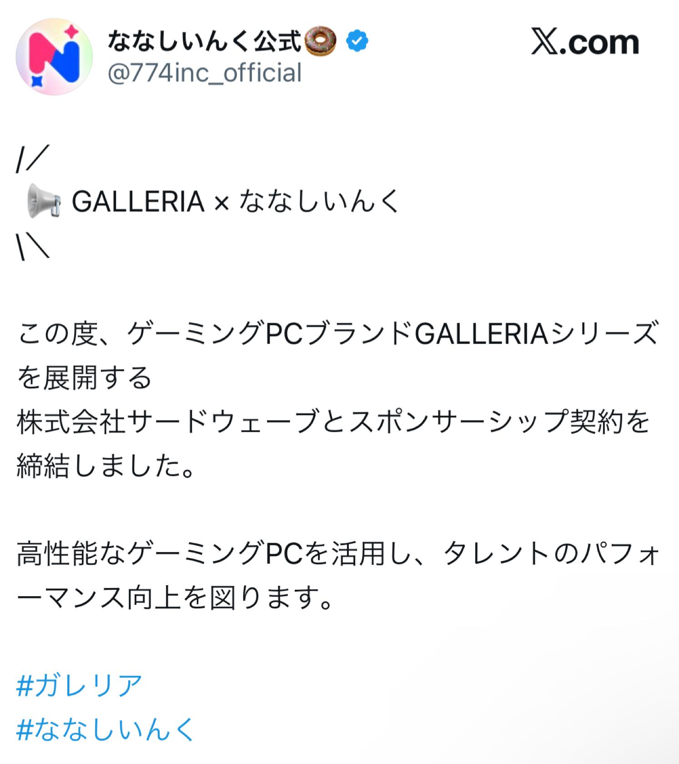
Task: Click the donut emoji beside the account name
Action: pos(320,41)
